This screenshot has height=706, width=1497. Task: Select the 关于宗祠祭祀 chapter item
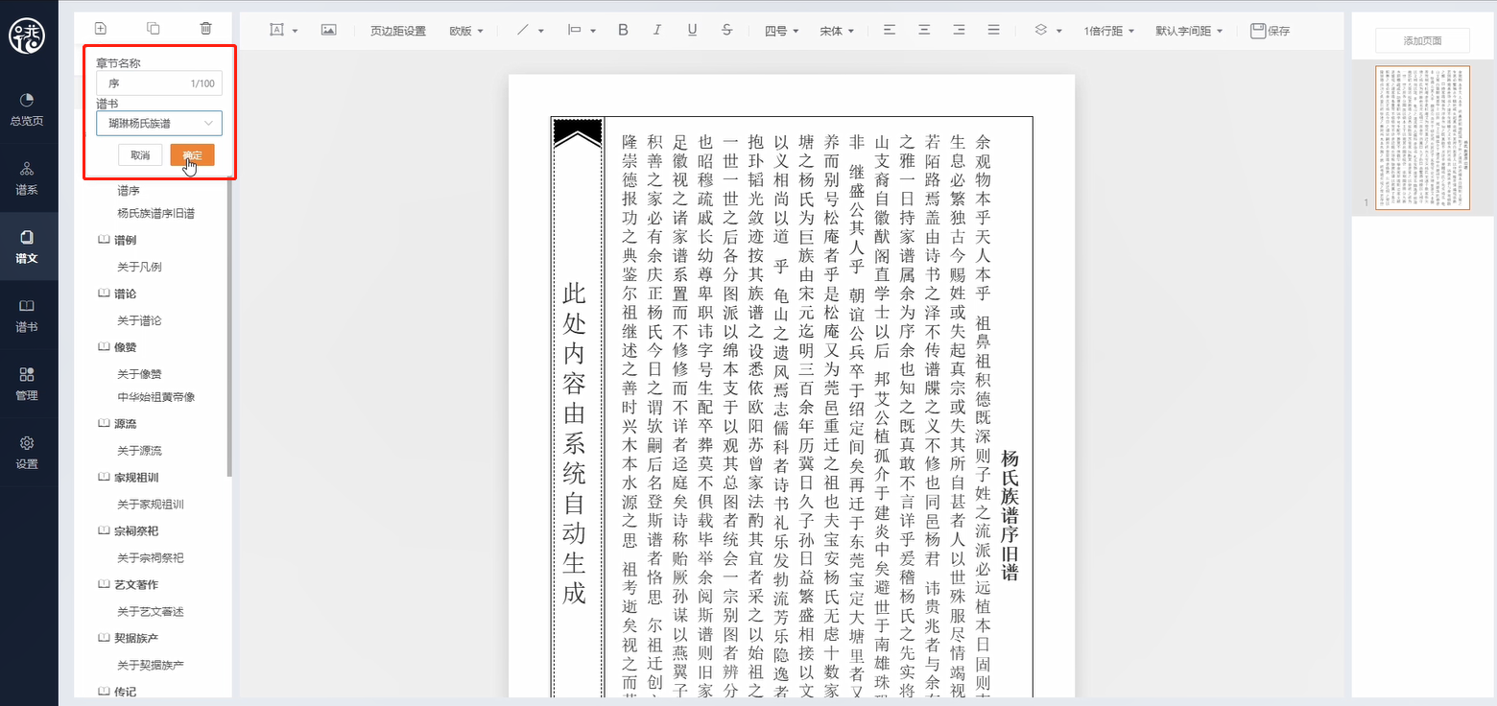pos(151,557)
